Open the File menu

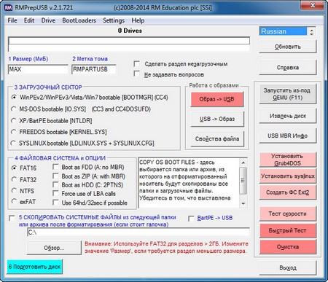coord(12,20)
